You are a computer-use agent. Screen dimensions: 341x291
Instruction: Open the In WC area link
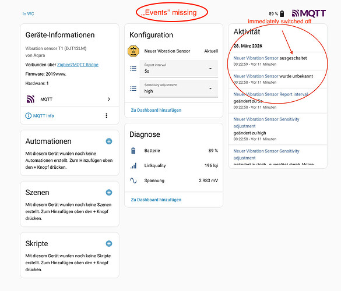coord(29,14)
